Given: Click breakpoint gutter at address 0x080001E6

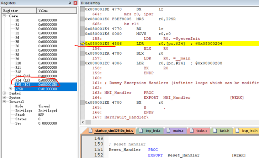Looking at the screenshot, I should (x=83, y=34).
